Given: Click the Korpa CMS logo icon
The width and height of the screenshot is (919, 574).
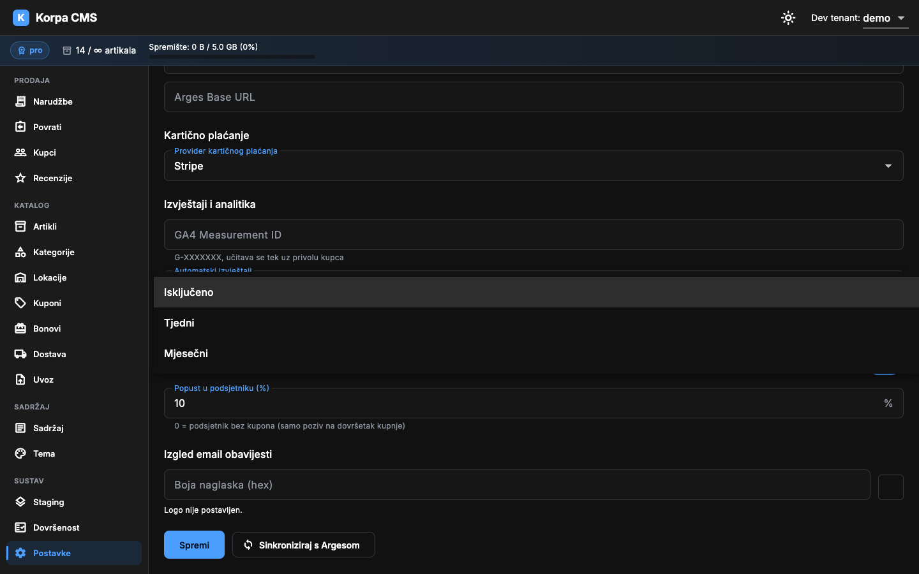Looking at the screenshot, I should 21,18.
